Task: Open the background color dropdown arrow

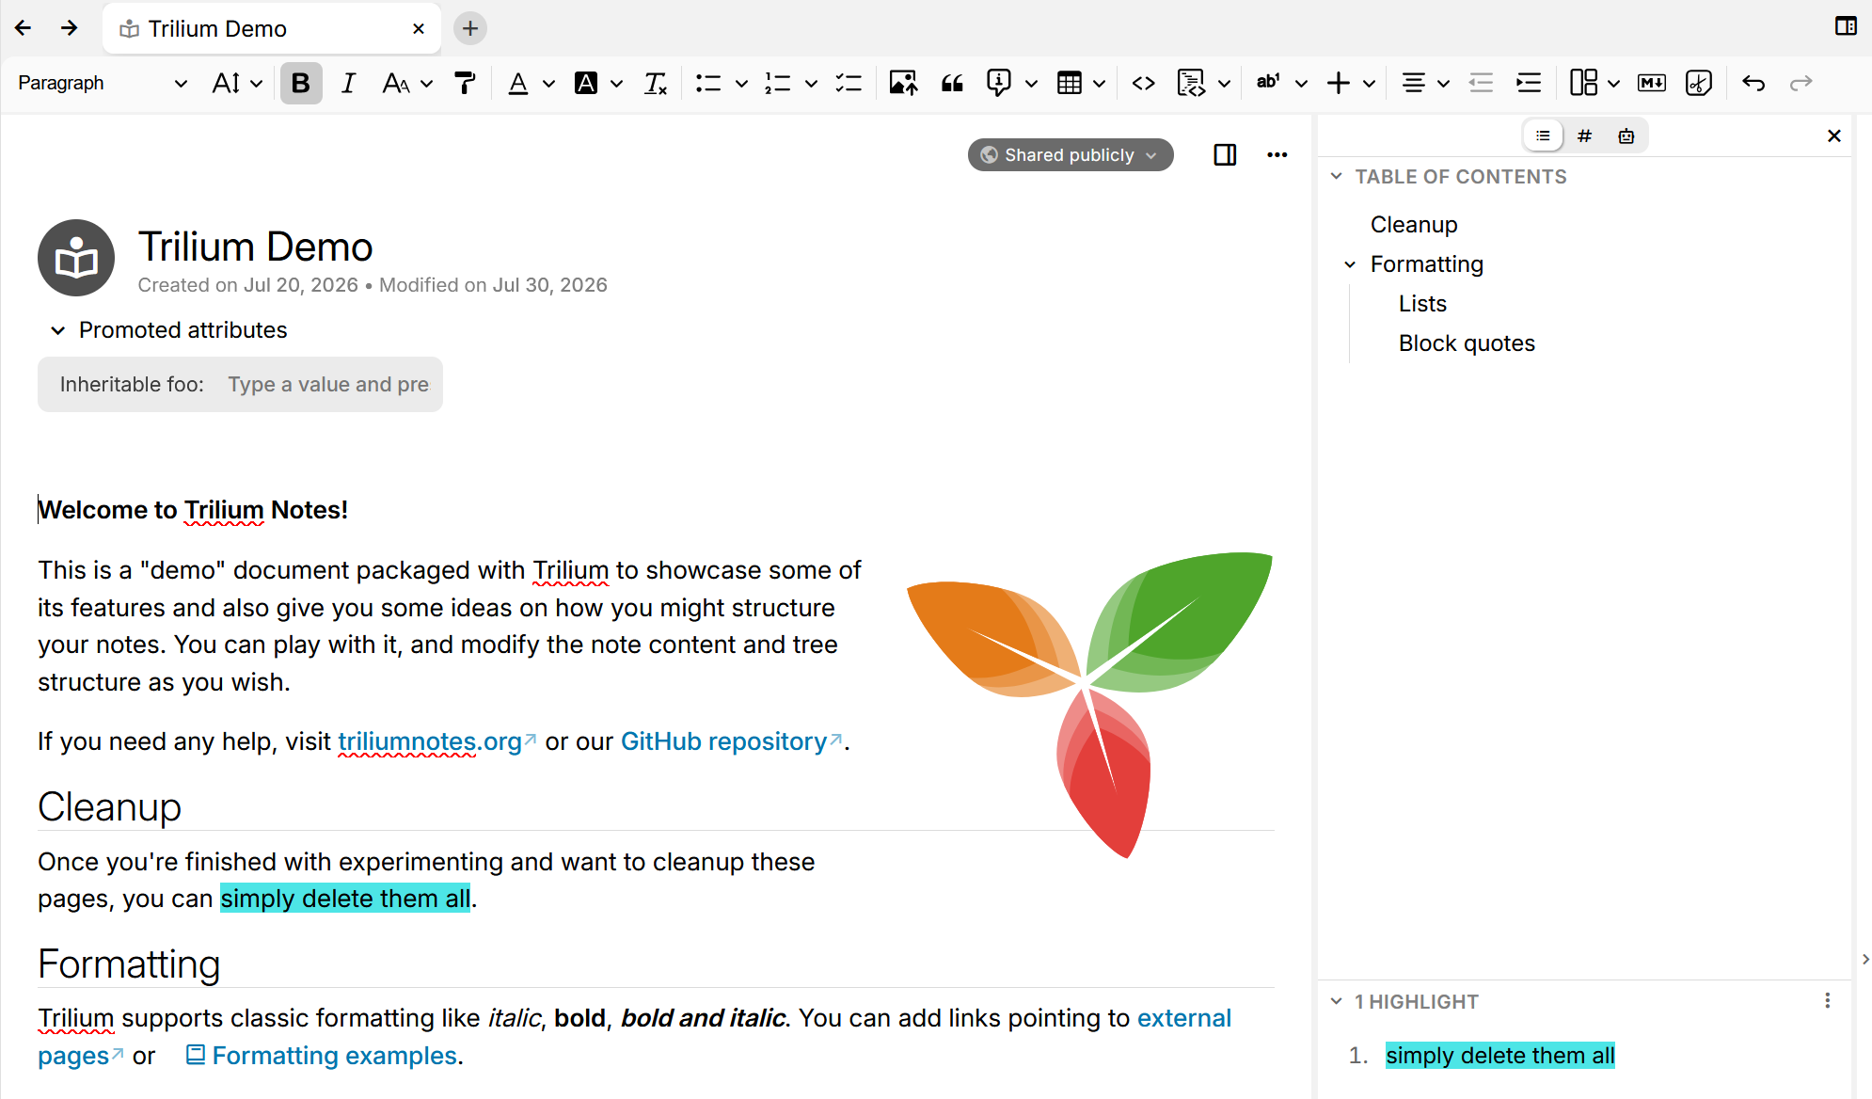Action: pyautogui.click(x=617, y=83)
